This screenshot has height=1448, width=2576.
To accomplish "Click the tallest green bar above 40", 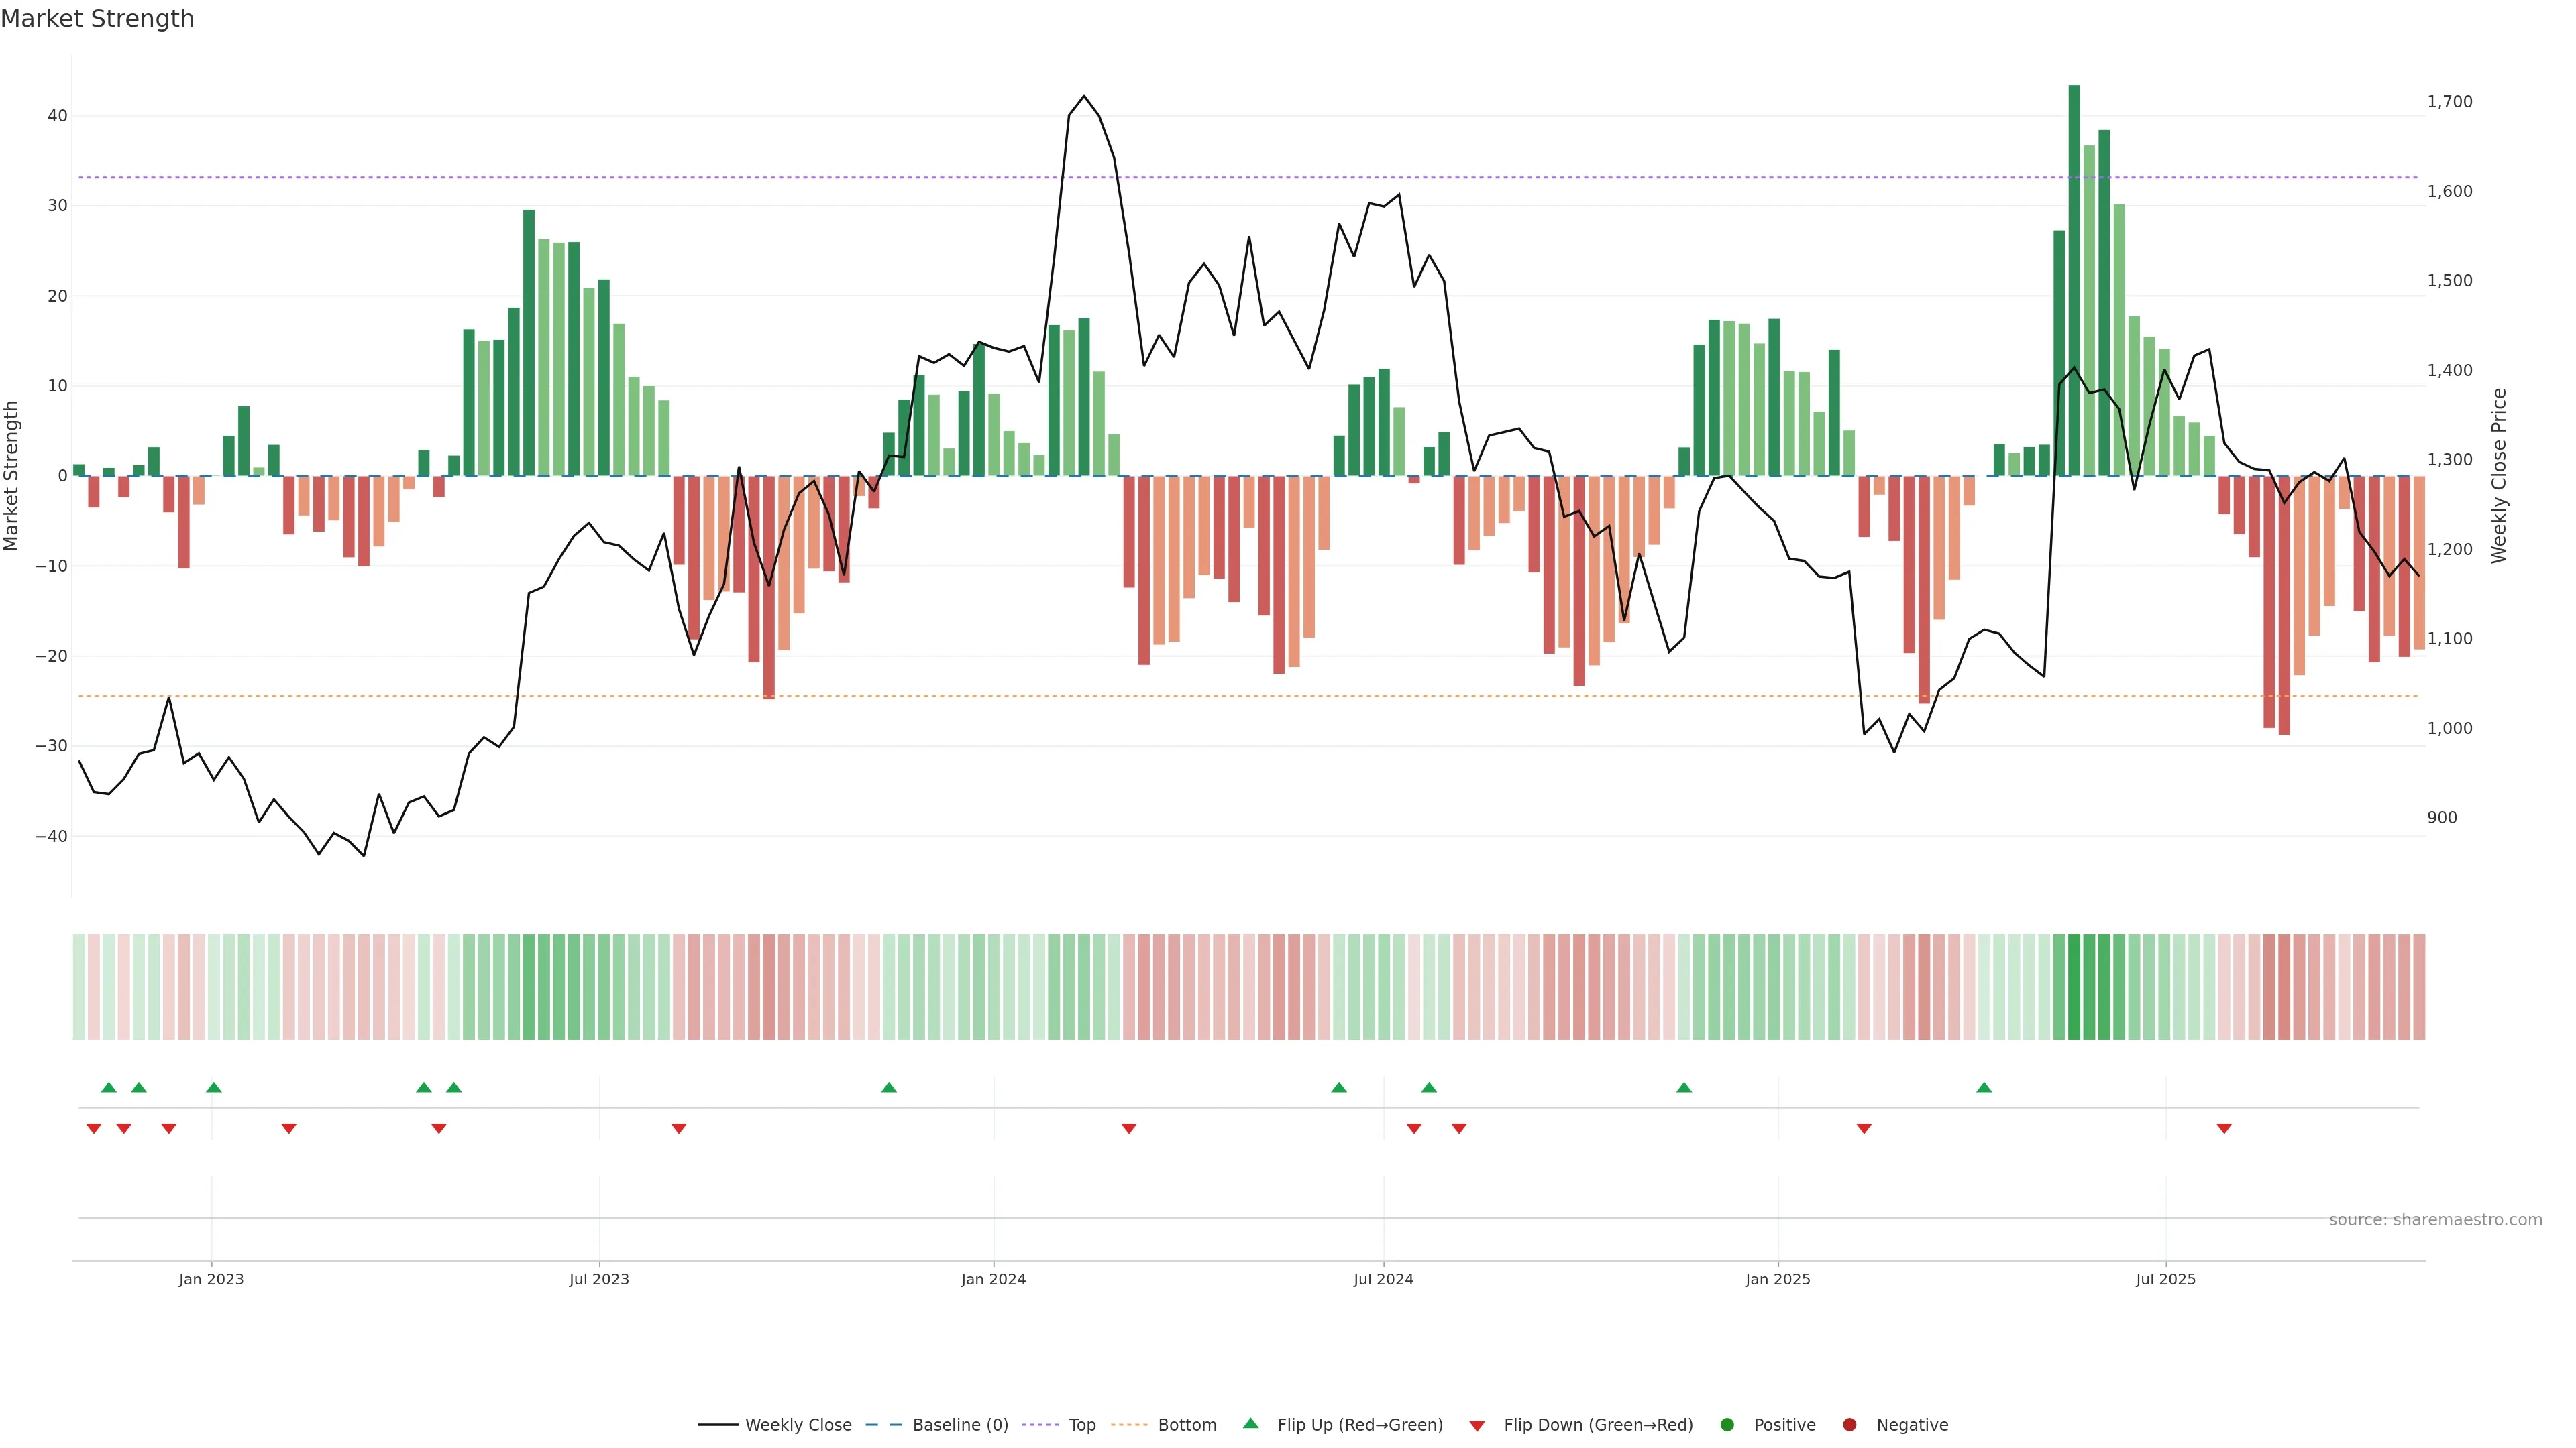I will click(2074, 280).
